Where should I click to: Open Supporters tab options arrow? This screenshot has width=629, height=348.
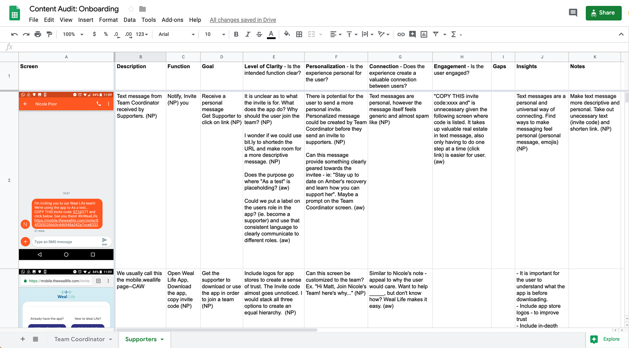click(x=162, y=339)
